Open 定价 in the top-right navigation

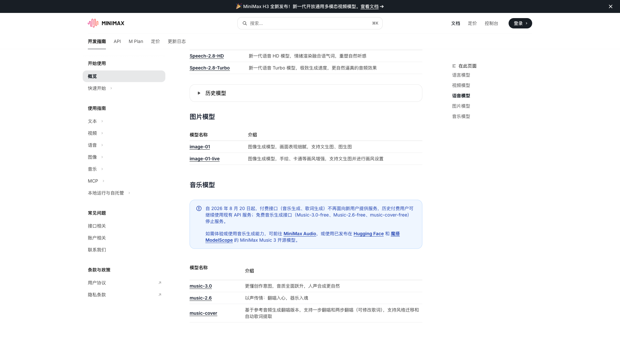pos(472,23)
